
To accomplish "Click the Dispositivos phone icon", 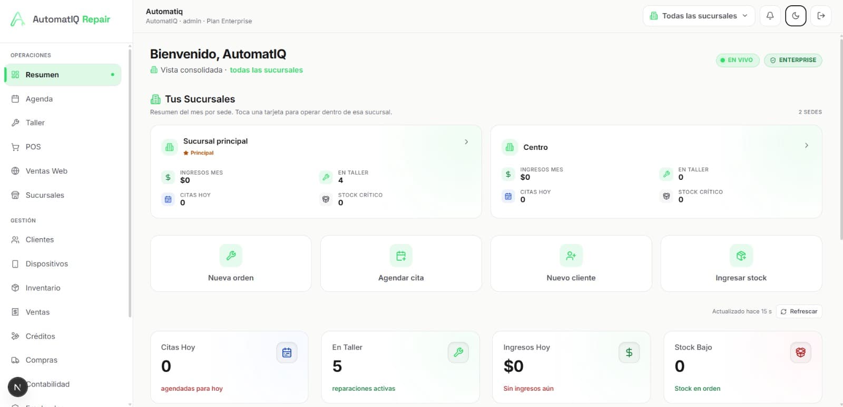I will [15, 264].
